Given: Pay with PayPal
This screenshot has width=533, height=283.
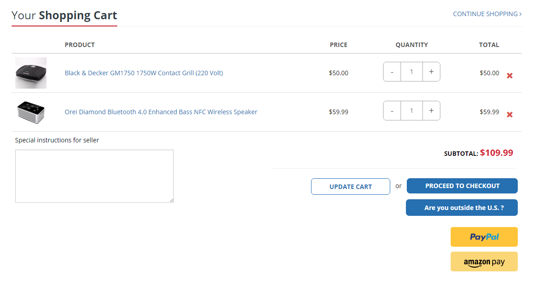Looking at the screenshot, I should coord(484,237).
